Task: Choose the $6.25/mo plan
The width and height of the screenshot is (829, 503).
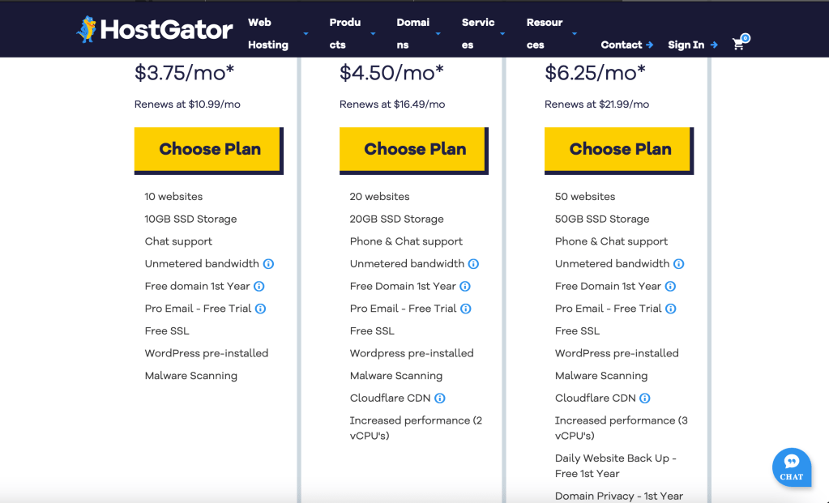Action: (619, 149)
